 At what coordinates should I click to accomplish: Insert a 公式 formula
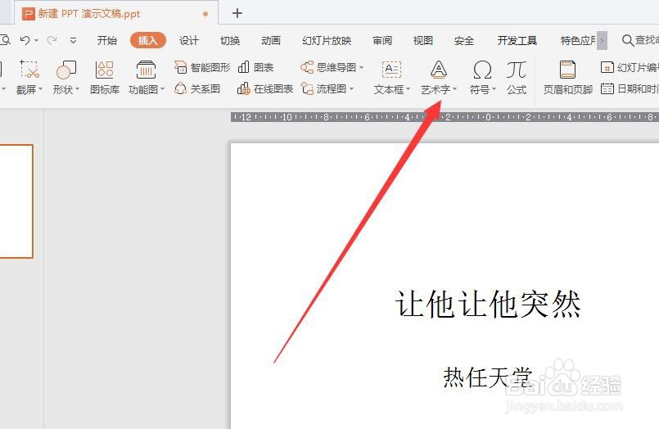516,78
